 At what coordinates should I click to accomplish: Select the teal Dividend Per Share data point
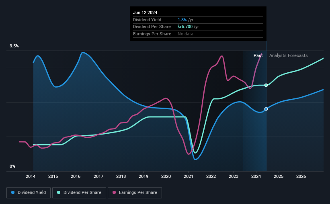(266, 85)
